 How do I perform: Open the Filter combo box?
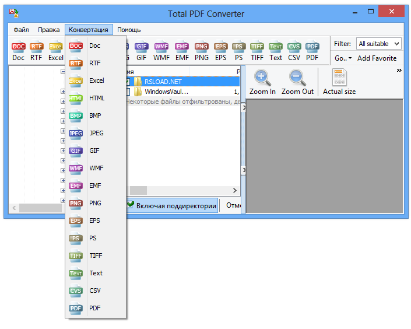(x=380, y=44)
